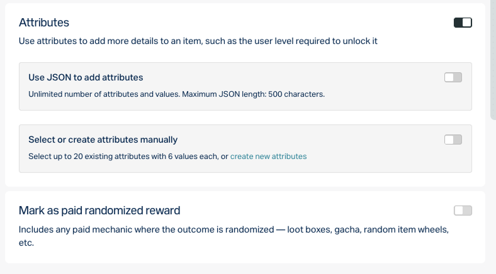Click the Attributes section heading
The height and width of the screenshot is (274, 496).
tap(44, 23)
